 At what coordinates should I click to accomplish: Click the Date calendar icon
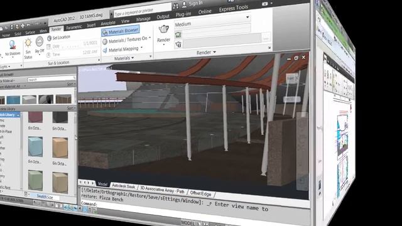click(x=48, y=46)
